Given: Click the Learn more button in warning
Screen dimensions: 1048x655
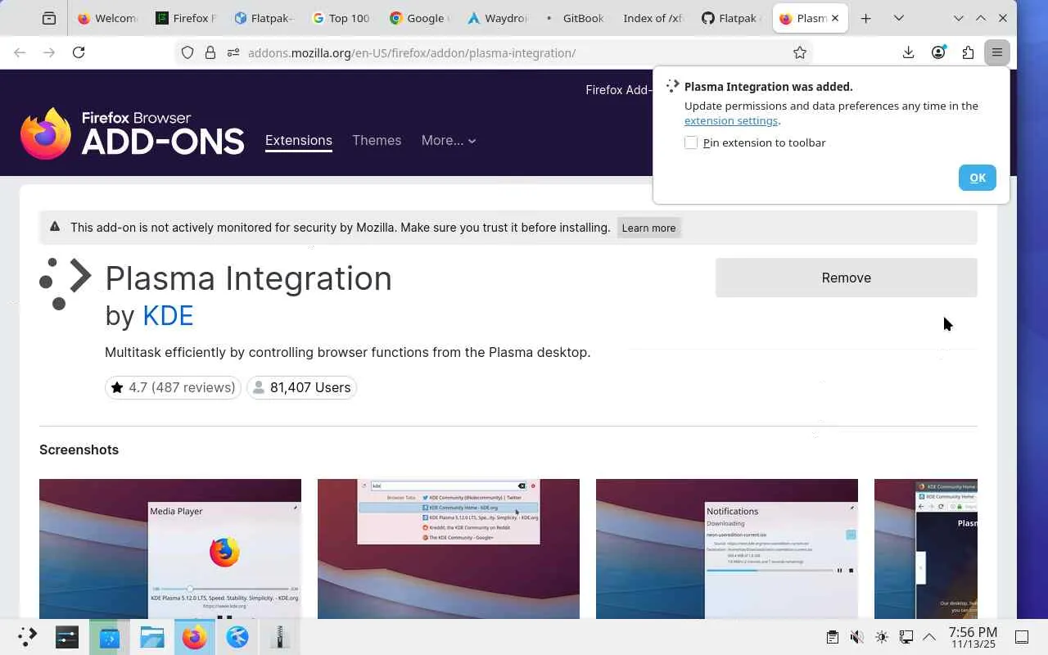Looking at the screenshot, I should coord(648,228).
